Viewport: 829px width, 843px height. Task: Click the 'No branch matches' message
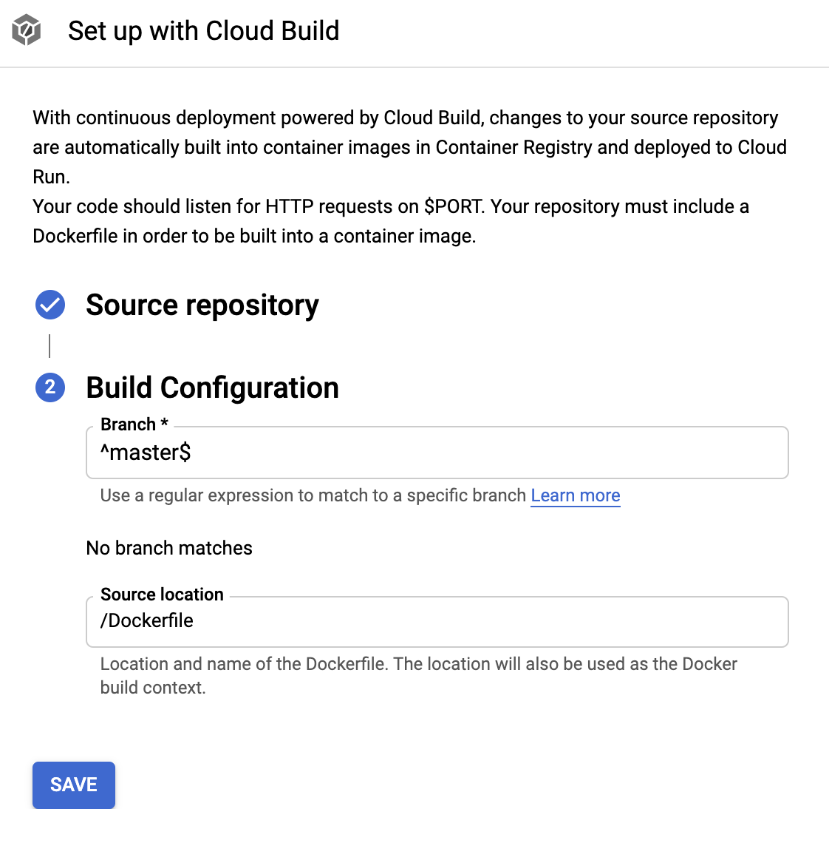(169, 548)
